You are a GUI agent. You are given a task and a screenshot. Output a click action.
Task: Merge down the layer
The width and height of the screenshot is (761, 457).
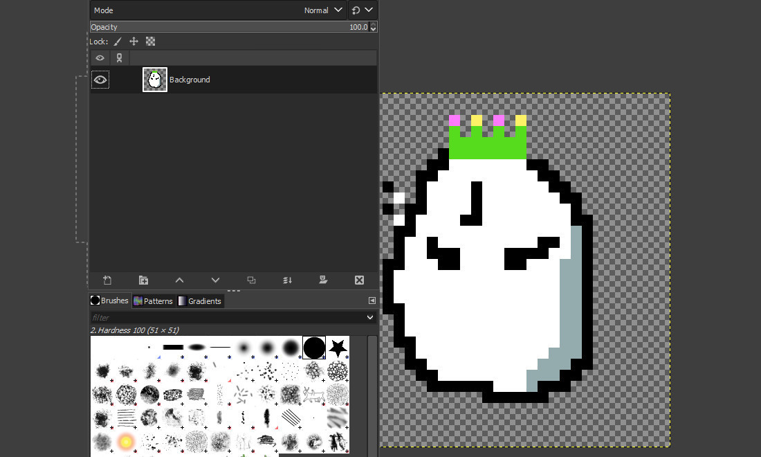point(287,280)
